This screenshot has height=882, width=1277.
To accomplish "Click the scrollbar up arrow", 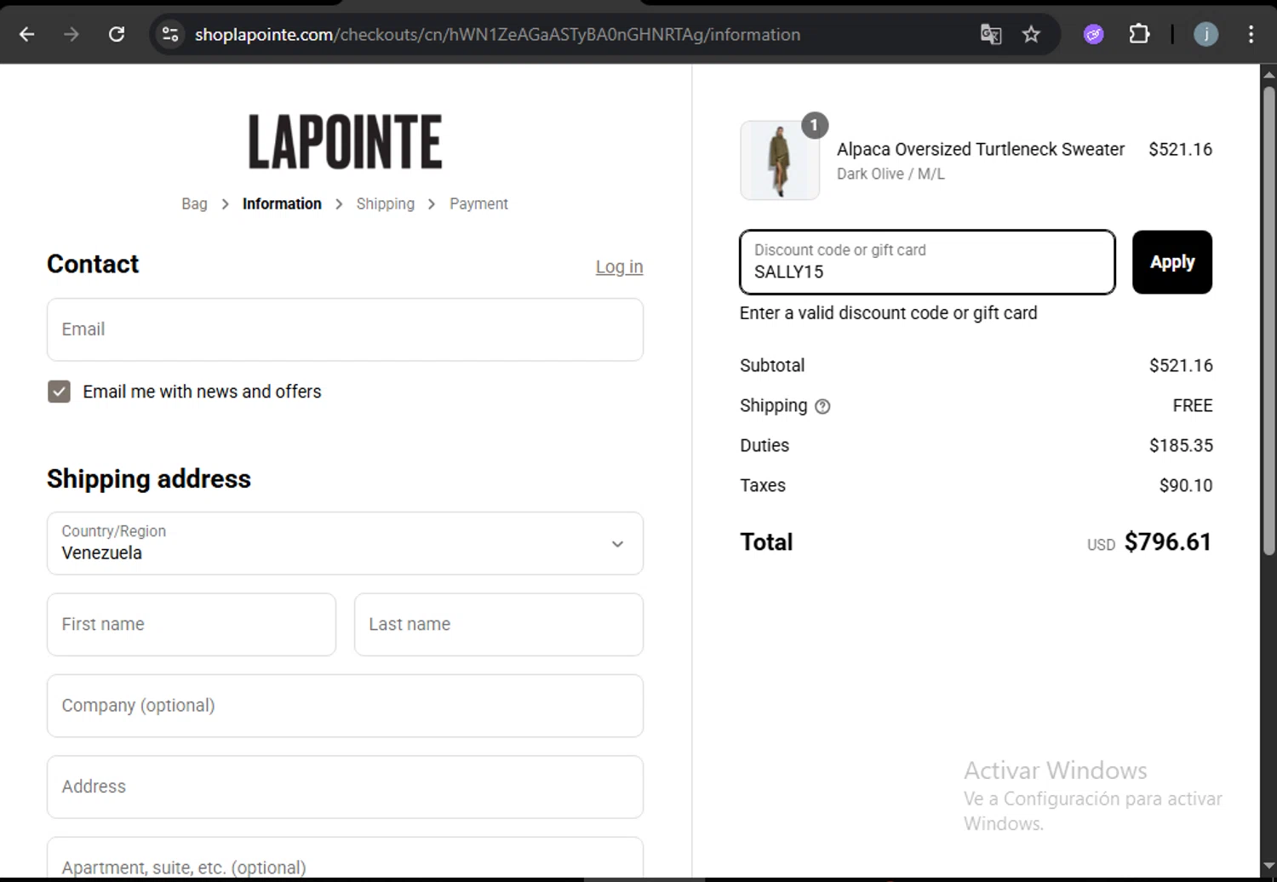I will (x=1268, y=73).
